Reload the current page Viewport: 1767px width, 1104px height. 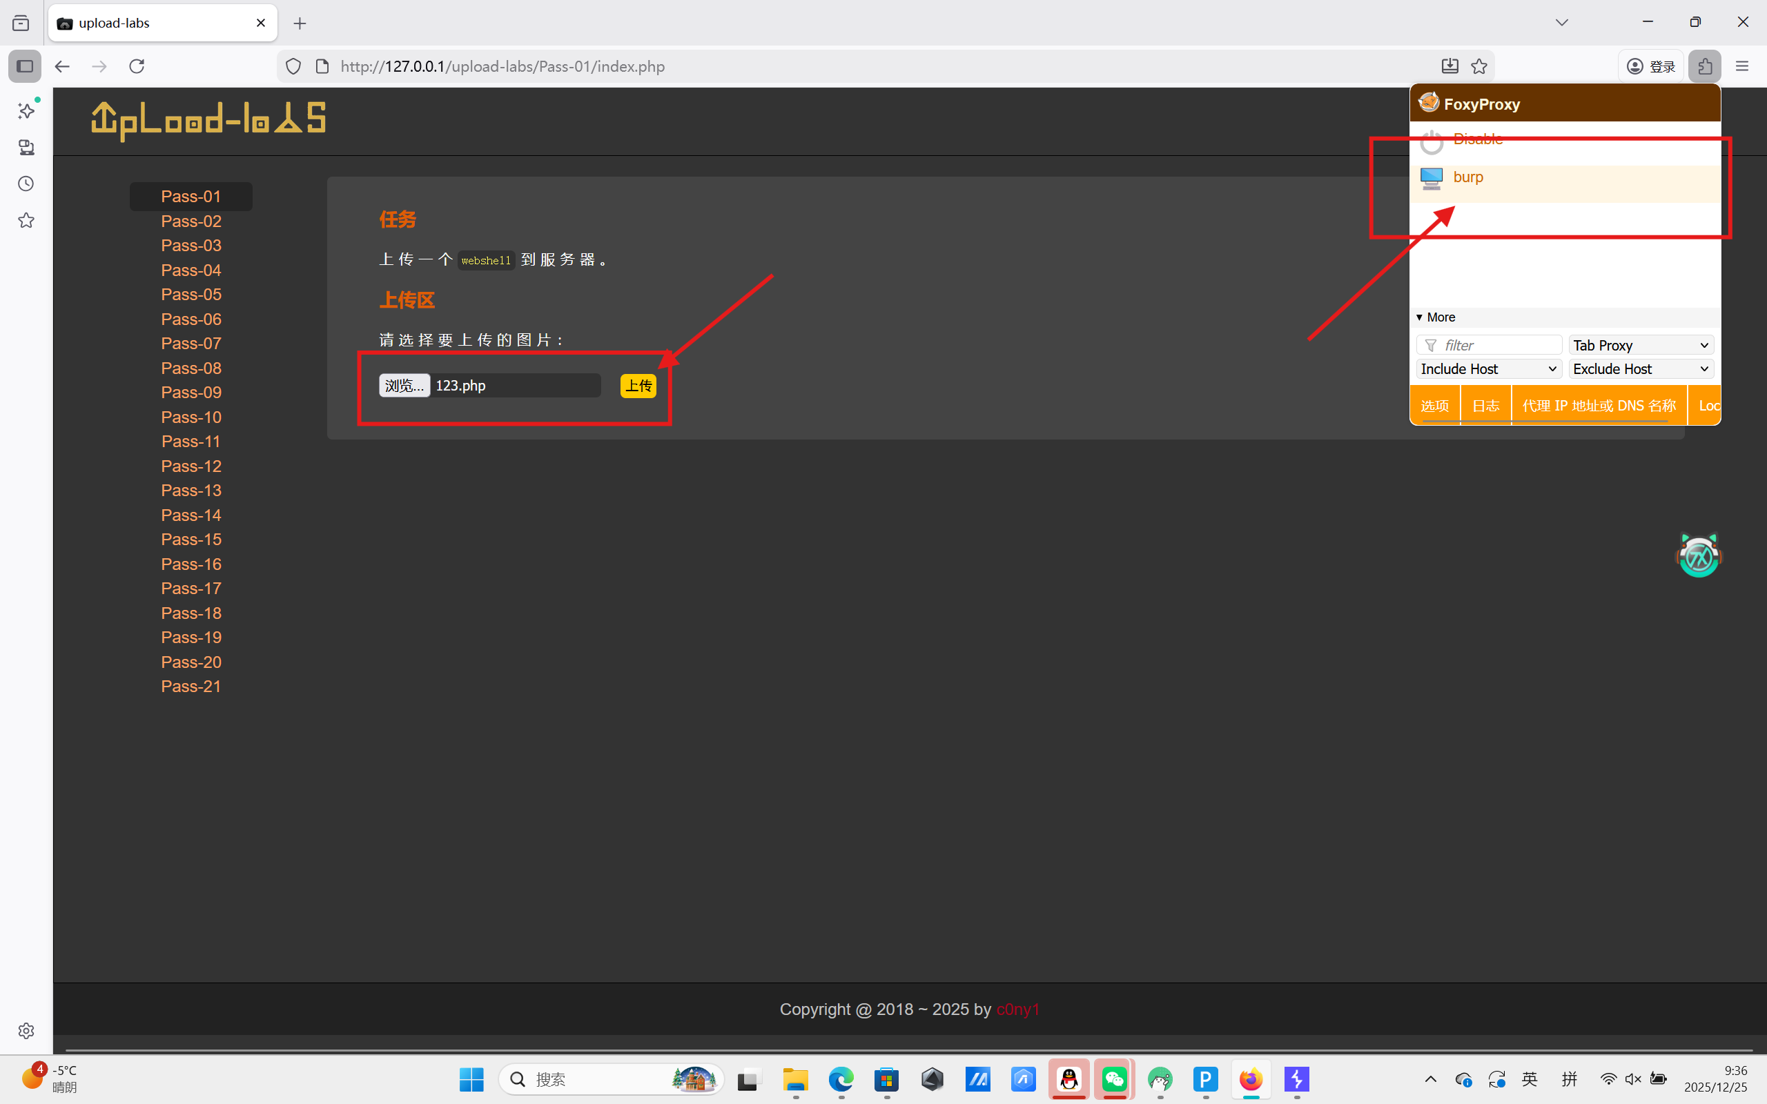pyautogui.click(x=137, y=66)
